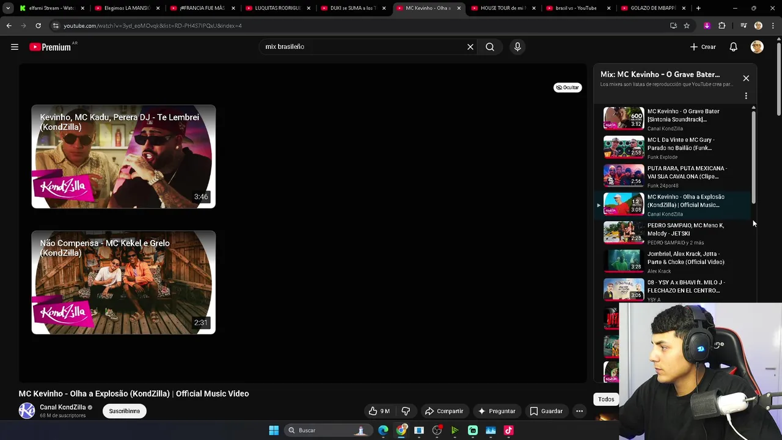This screenshot has height=440, width=782.
Task: Clear the search box with the X icon
Action: (470, 47)
